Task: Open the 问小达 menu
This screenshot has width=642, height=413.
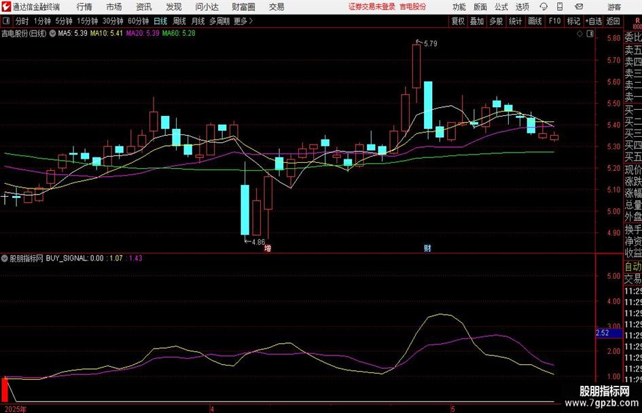Action: point(207,7)
